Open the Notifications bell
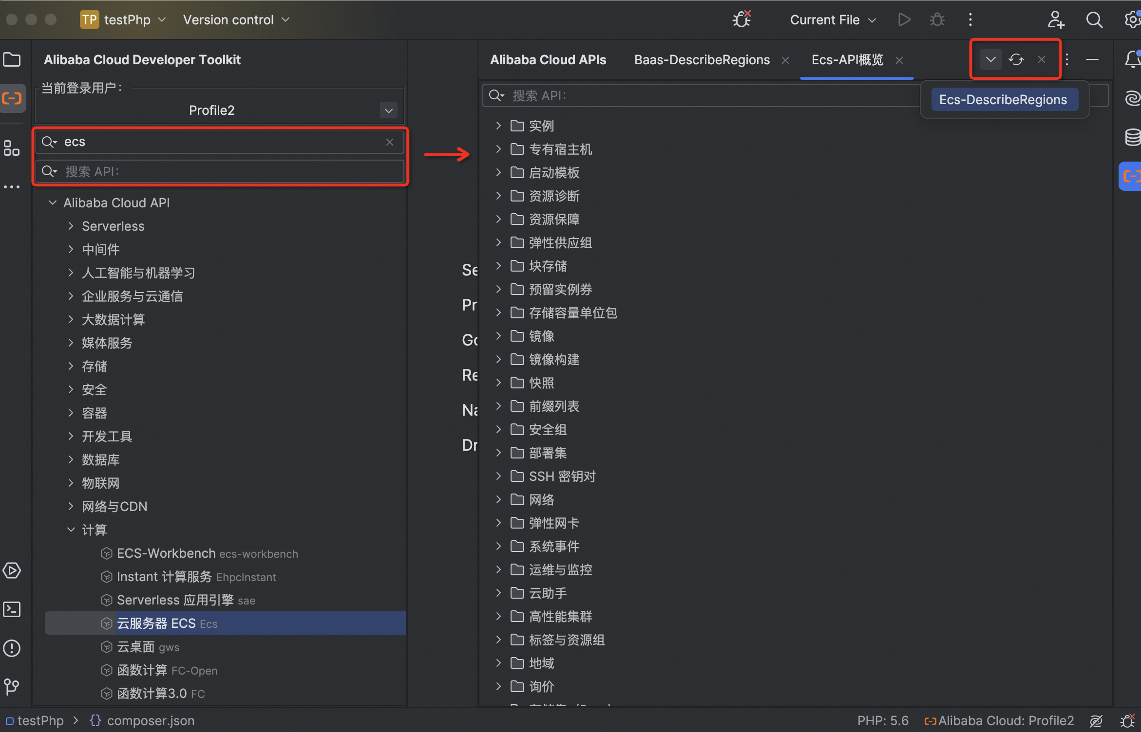The image size is (1141, 732). coord(1132,60)
